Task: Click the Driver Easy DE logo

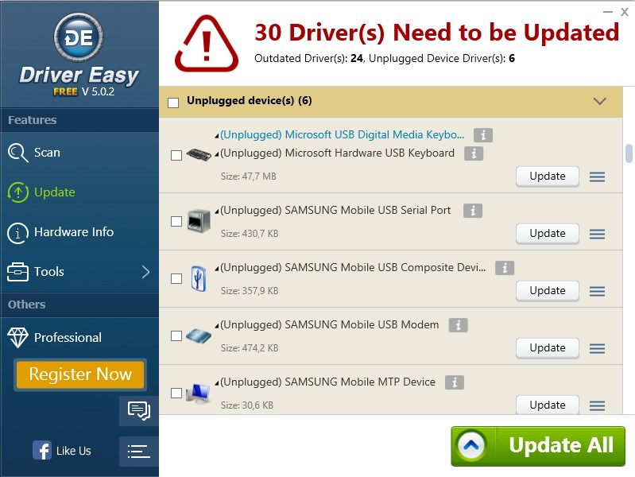Action: click(79, 37)
